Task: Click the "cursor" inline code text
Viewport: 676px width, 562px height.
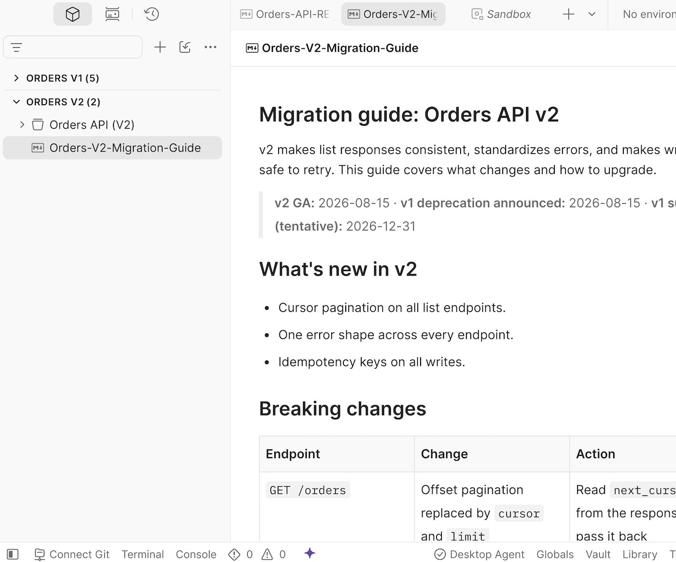Action: [x=519, y=513]
